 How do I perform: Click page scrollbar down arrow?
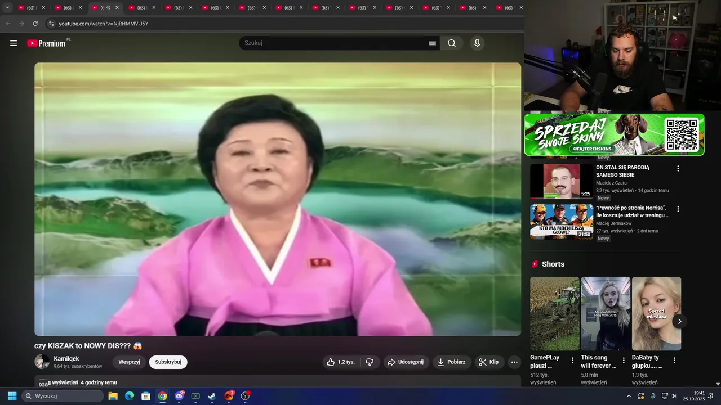[718, 384]
